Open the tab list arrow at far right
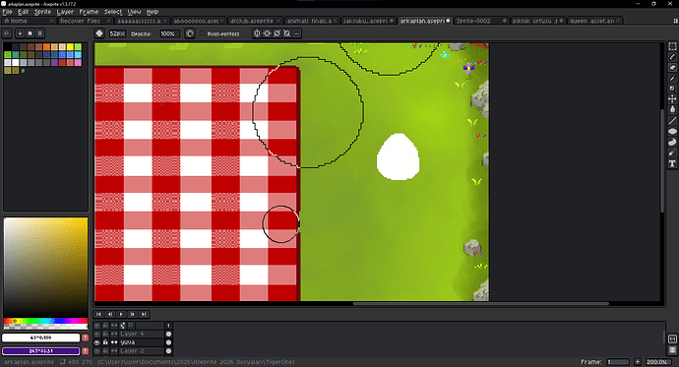 pyautogui.click(x=675, y=21)
